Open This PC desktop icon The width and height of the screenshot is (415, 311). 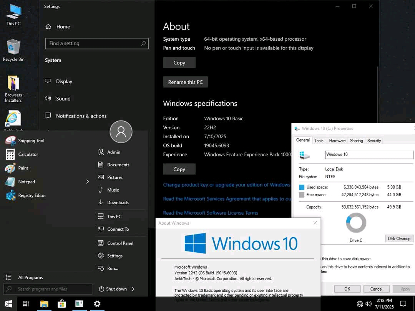[13, 15]
